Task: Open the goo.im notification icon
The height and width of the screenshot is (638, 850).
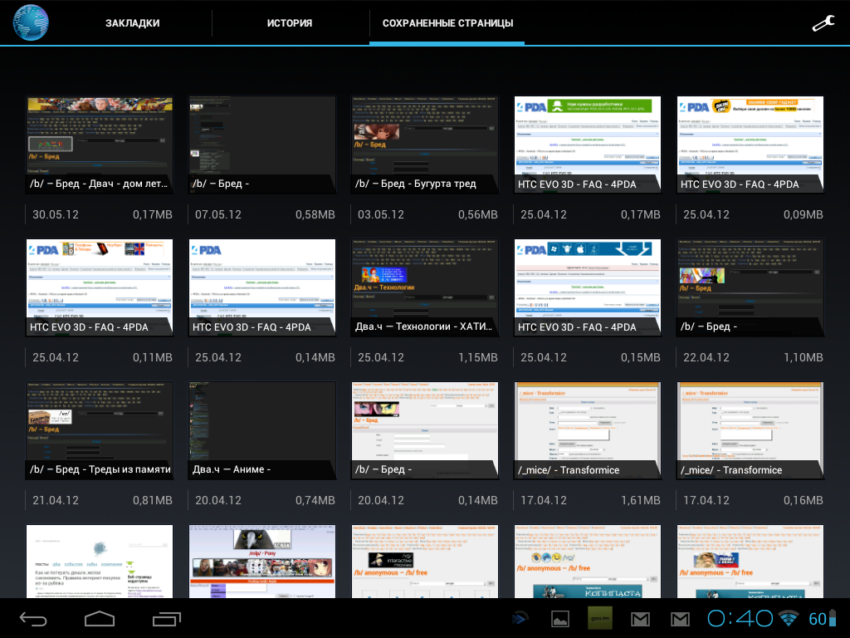Action: click(599, 618)
